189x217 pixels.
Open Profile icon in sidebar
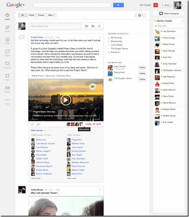click(7, 40)
